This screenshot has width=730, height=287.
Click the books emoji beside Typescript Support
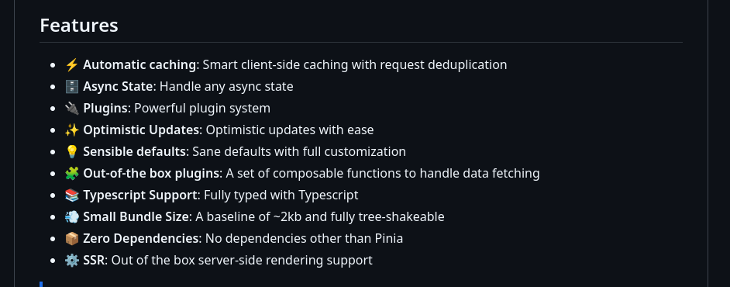pyautogui.click(x=72, y=195)
